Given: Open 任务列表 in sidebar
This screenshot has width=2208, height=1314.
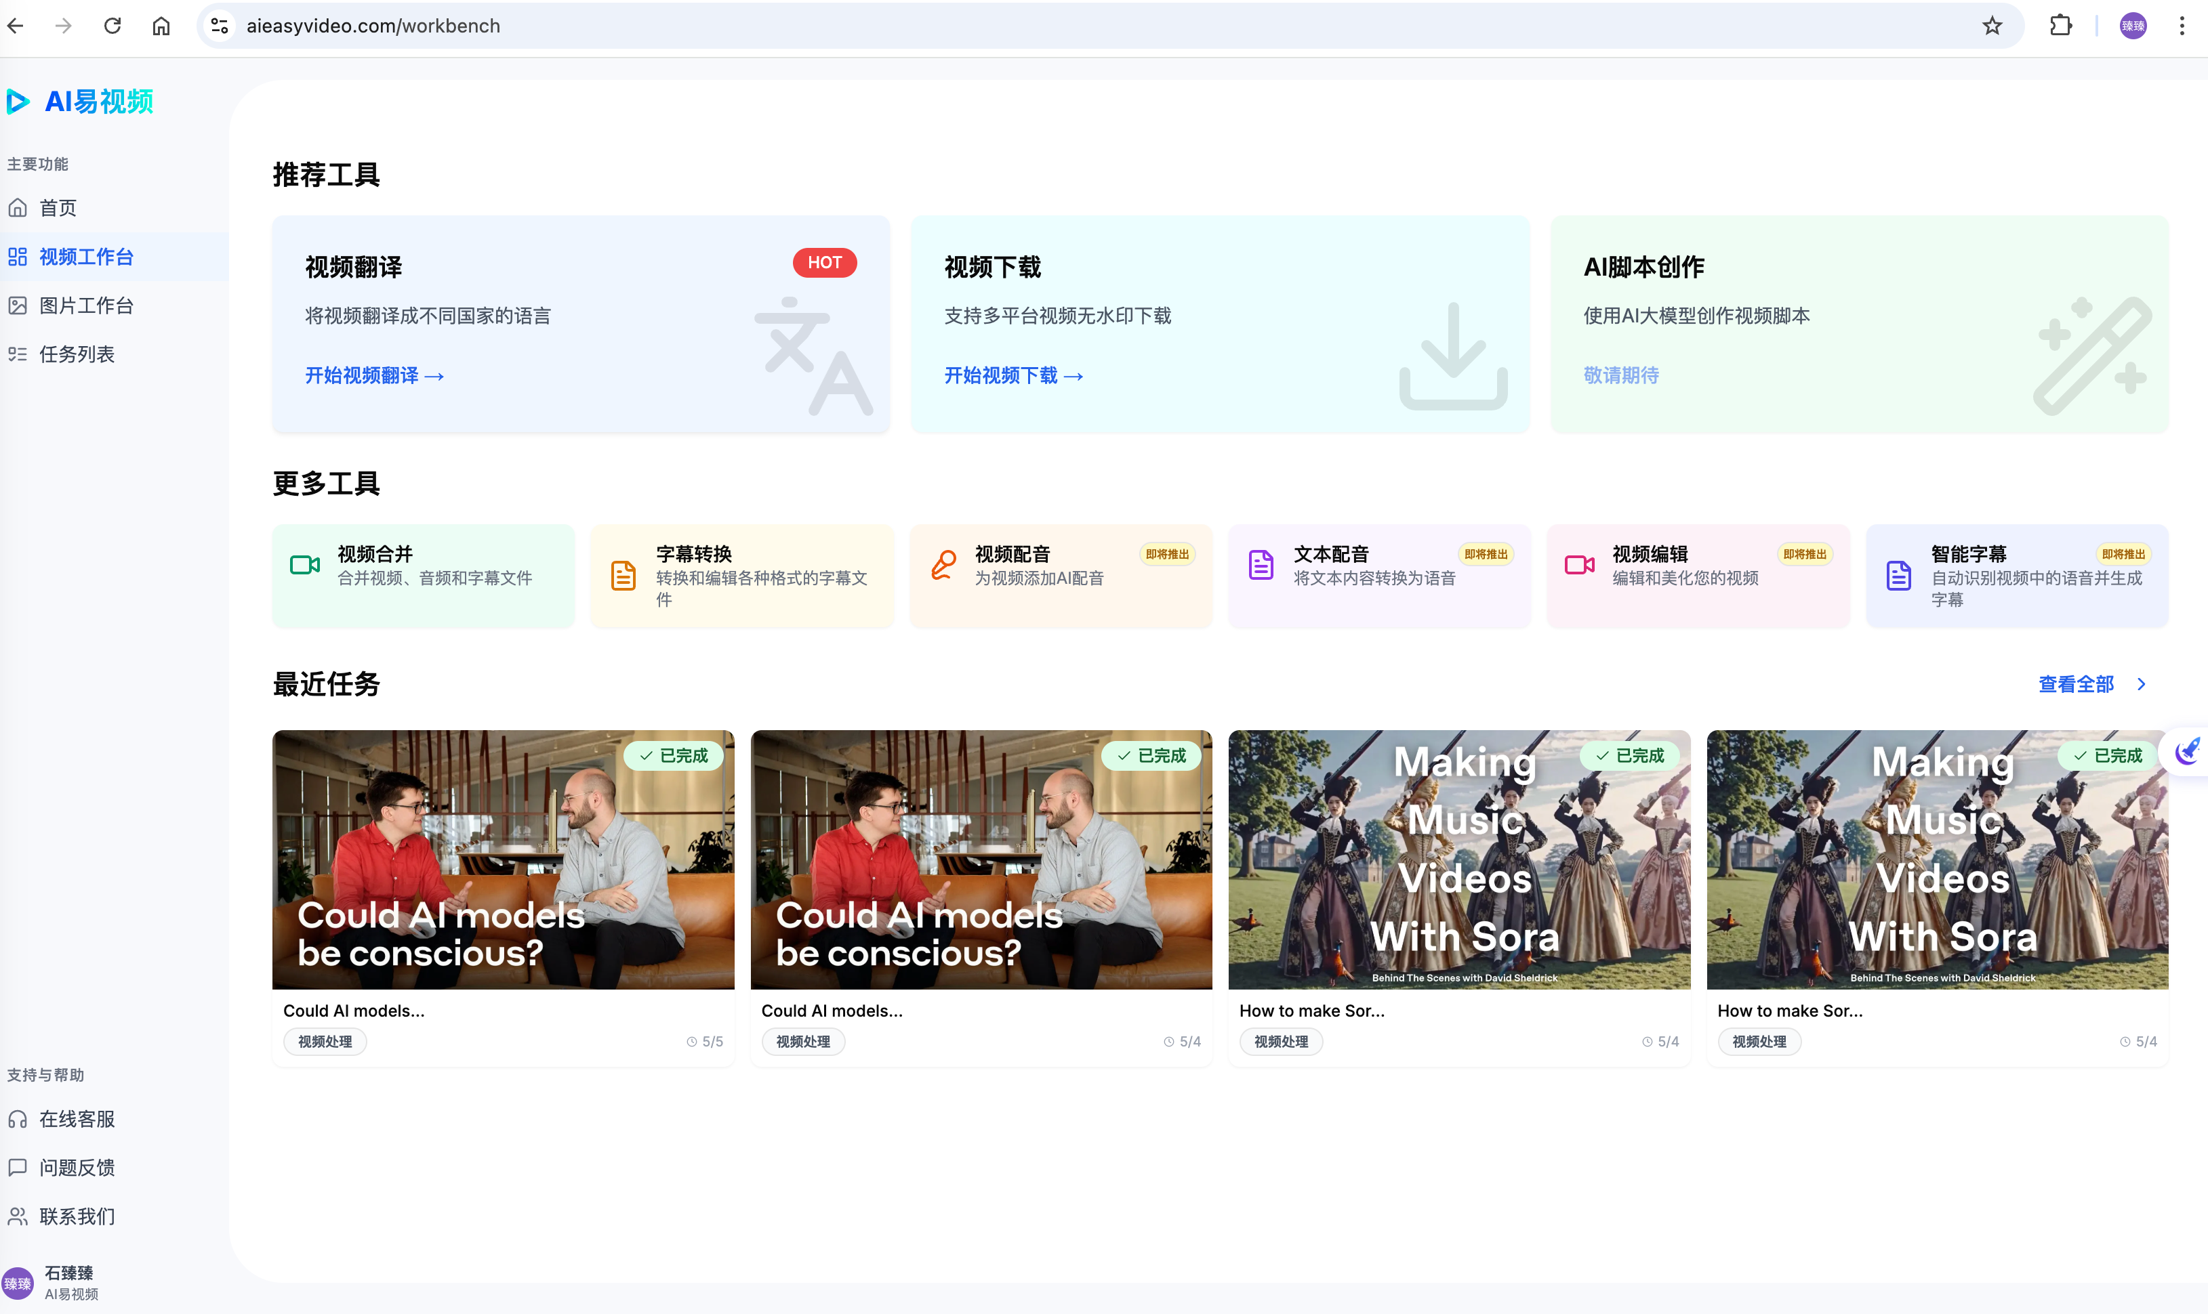Looking at the screenshot, I should tap(77, 354).
